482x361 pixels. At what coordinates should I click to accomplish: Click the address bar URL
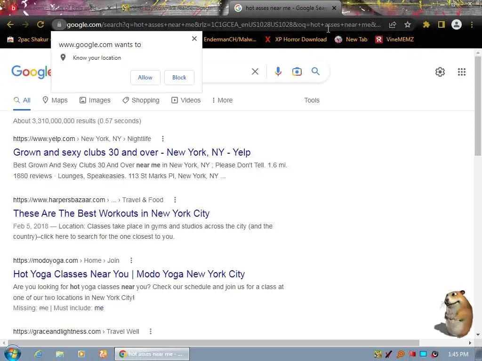(224, 24)
